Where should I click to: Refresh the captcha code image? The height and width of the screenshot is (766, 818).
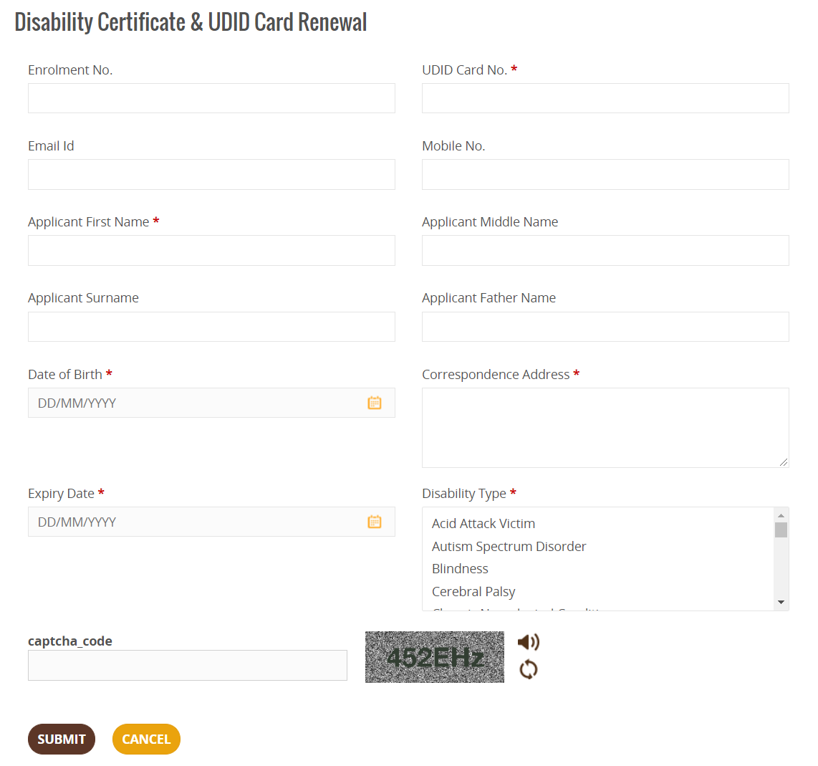(x=529, y=669)
